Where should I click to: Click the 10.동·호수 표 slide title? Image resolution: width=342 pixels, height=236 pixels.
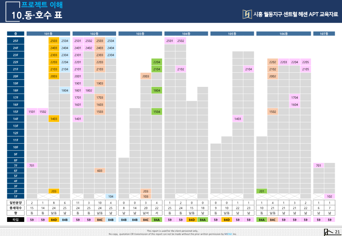coord(37,15)
